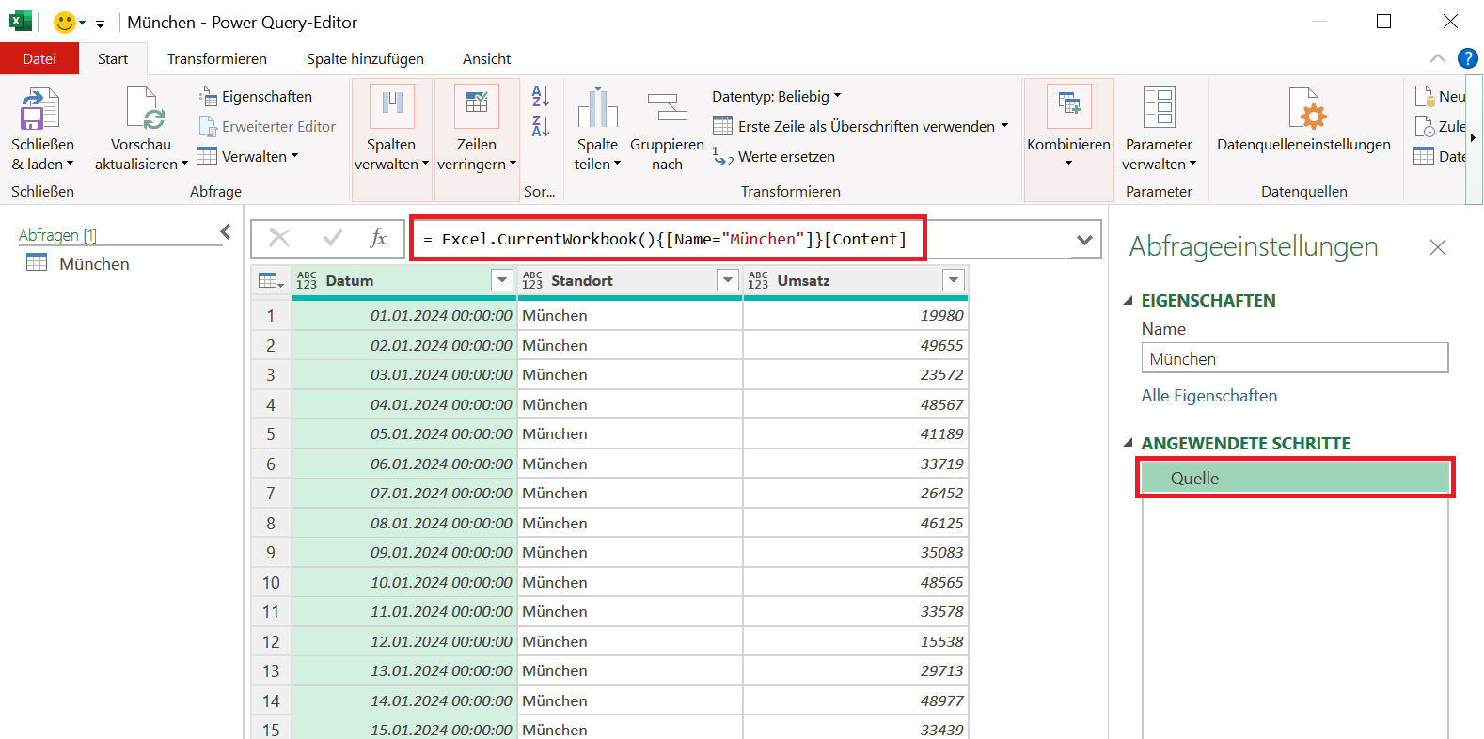Click the Name field containing München

click(1295, 358)
